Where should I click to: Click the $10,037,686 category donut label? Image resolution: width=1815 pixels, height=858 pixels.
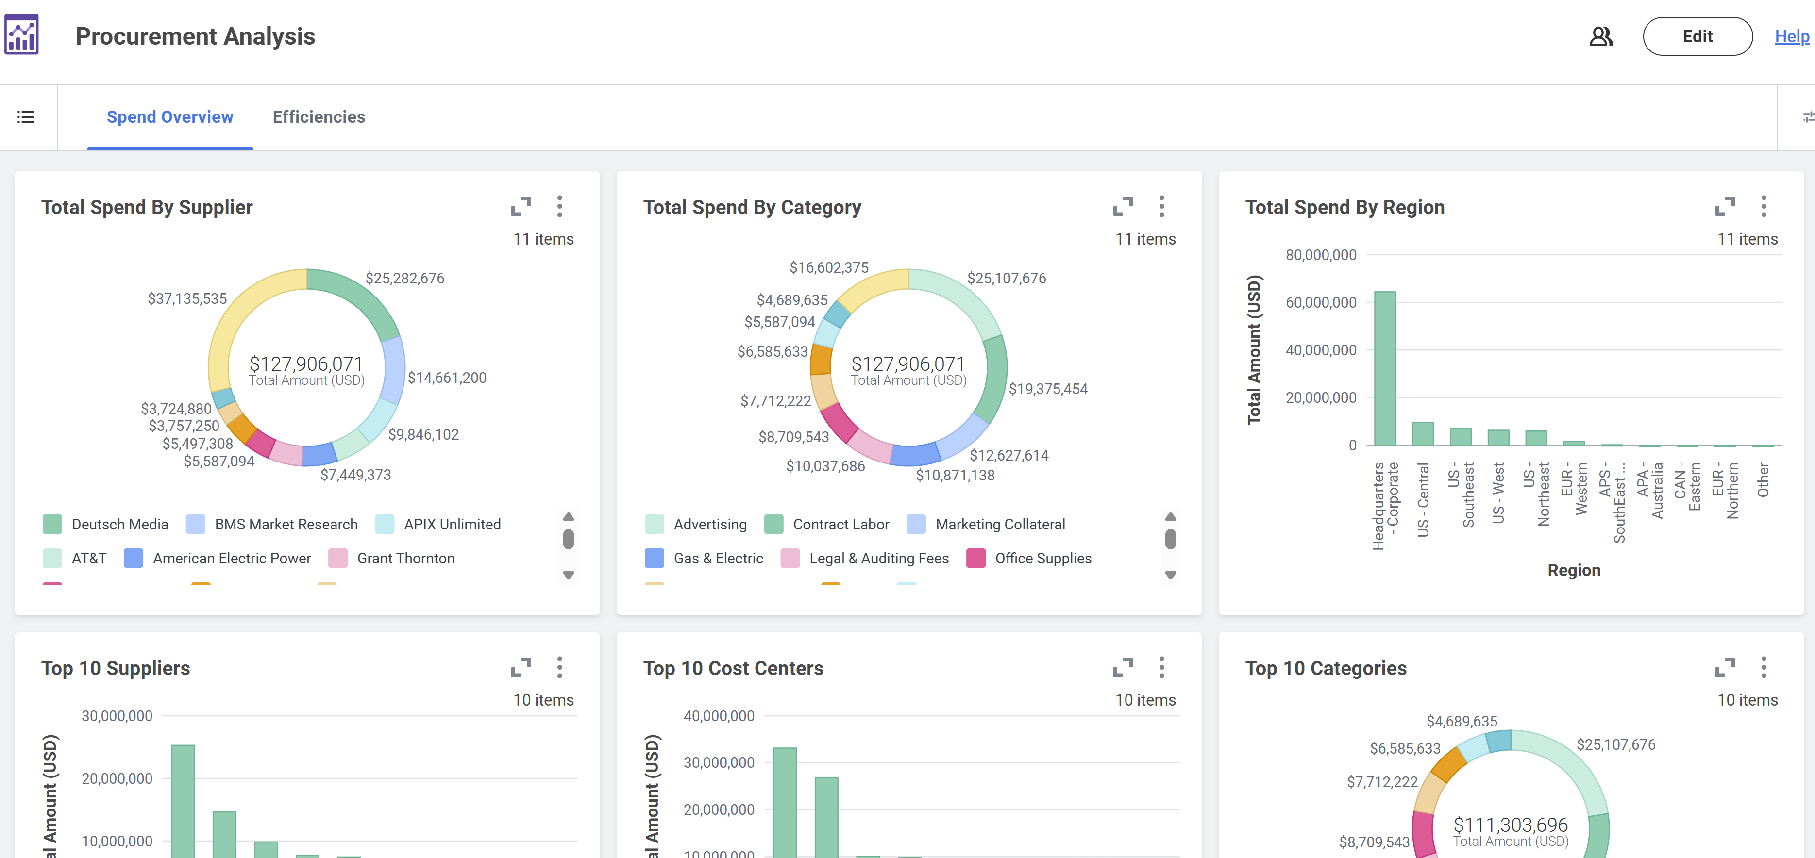tap(825, 465)
